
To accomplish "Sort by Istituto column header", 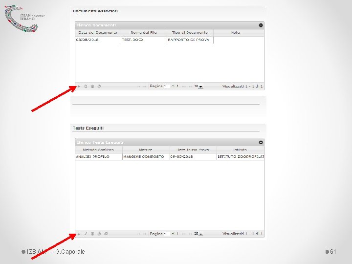I will 241,150.
